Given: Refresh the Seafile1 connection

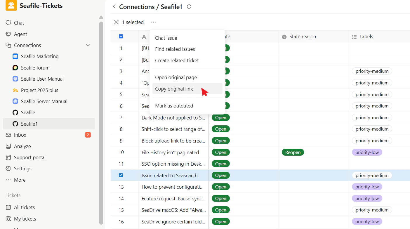Looking at the screenshot, I should click(189, 7).
